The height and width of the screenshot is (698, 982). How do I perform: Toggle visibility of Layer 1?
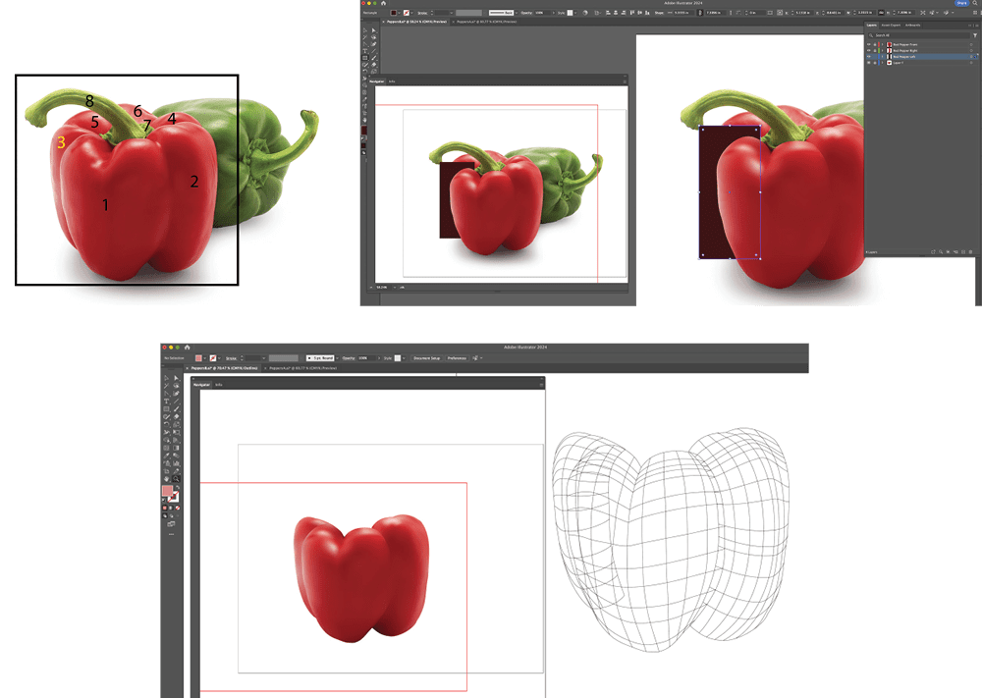coord(869,63)
